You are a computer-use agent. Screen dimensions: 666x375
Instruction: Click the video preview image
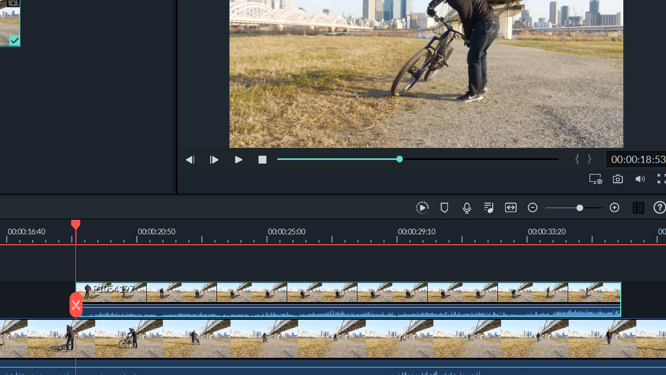[426, 73]
